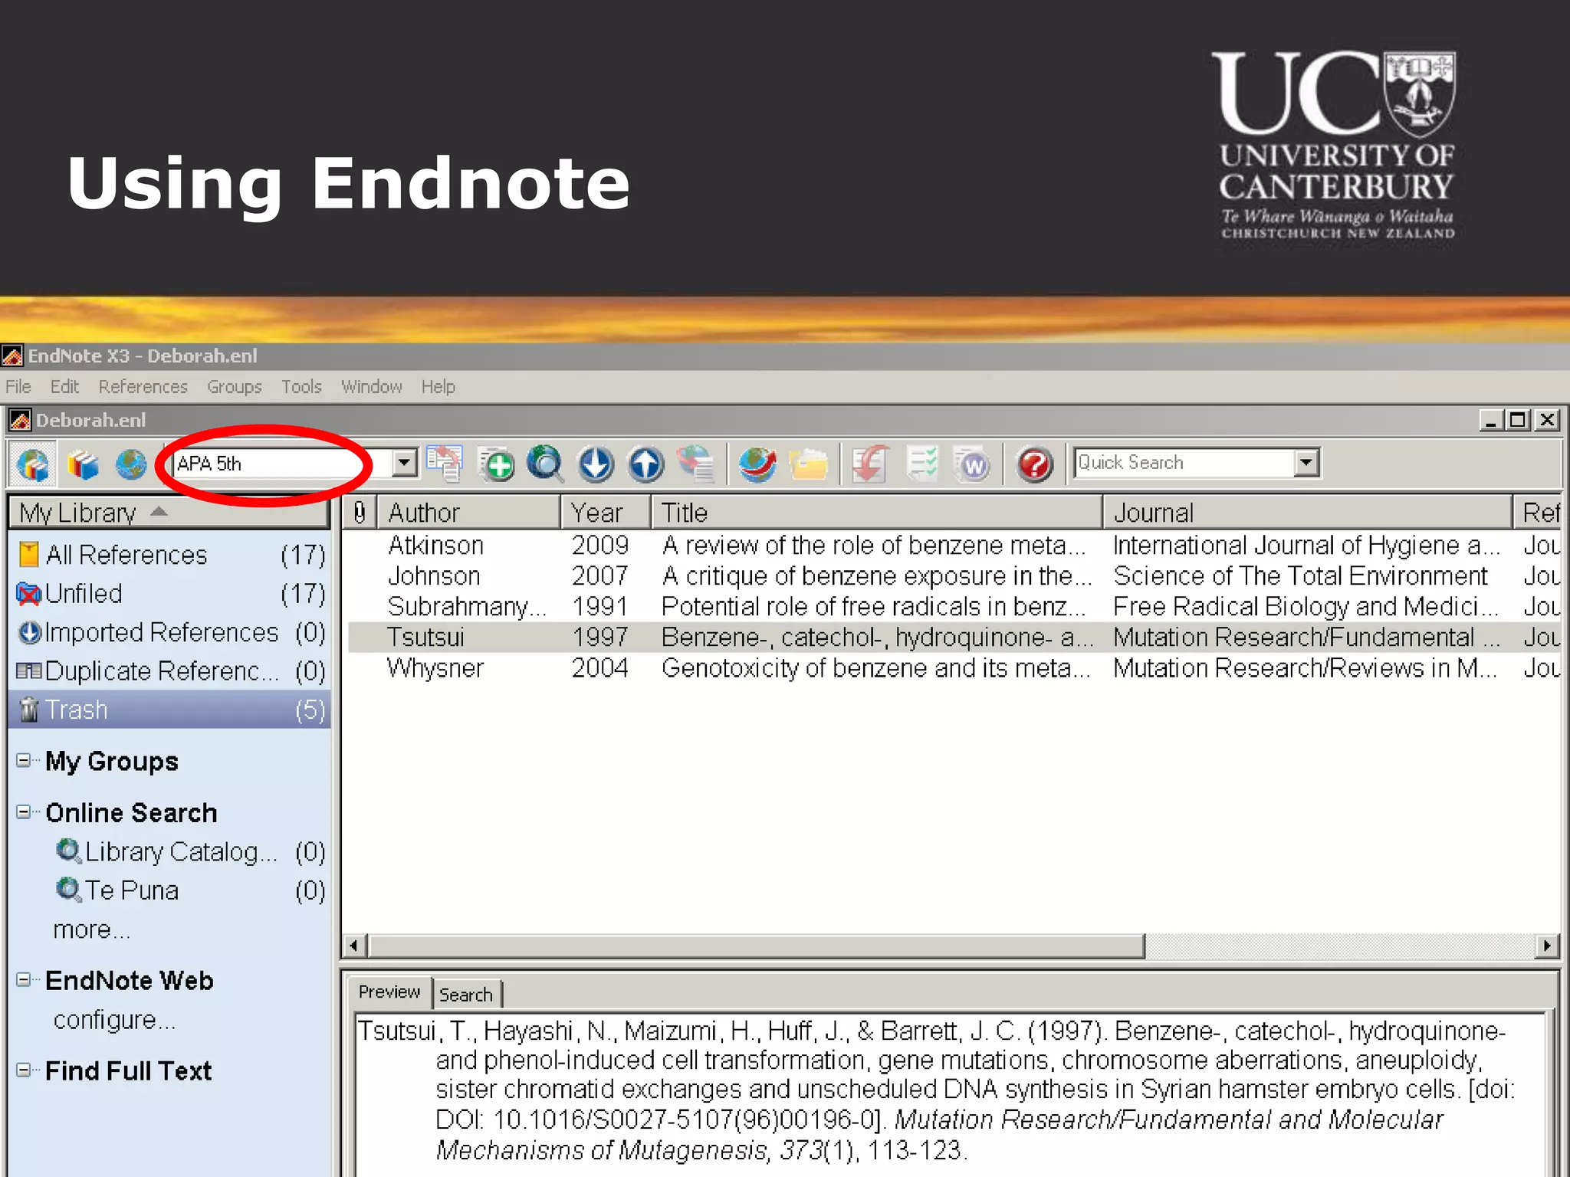The width and height of the screenshot is (1570, 1177).
Task: Minimize the Deborah.enl library window
Action: [x=1491, y=420]
